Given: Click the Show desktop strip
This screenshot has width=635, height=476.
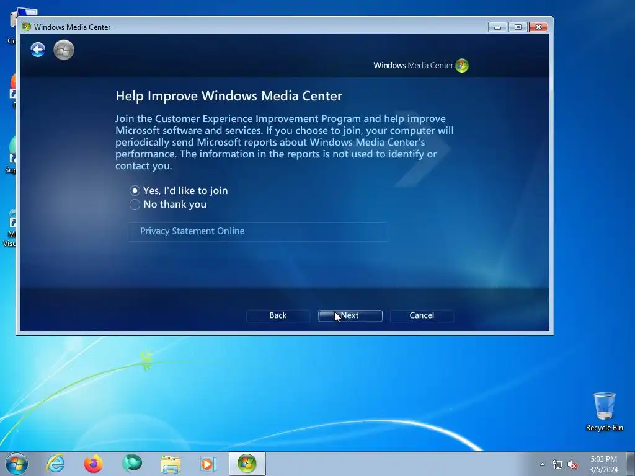Looking at the screenshot, I should 631,464.
